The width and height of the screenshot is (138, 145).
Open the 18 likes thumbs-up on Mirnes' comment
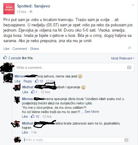coord(37,81)
